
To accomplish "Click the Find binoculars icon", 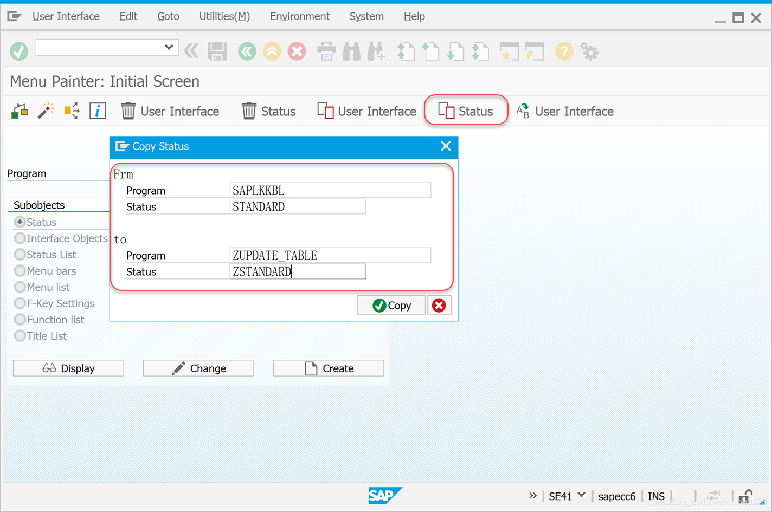I will coord(351,51).
